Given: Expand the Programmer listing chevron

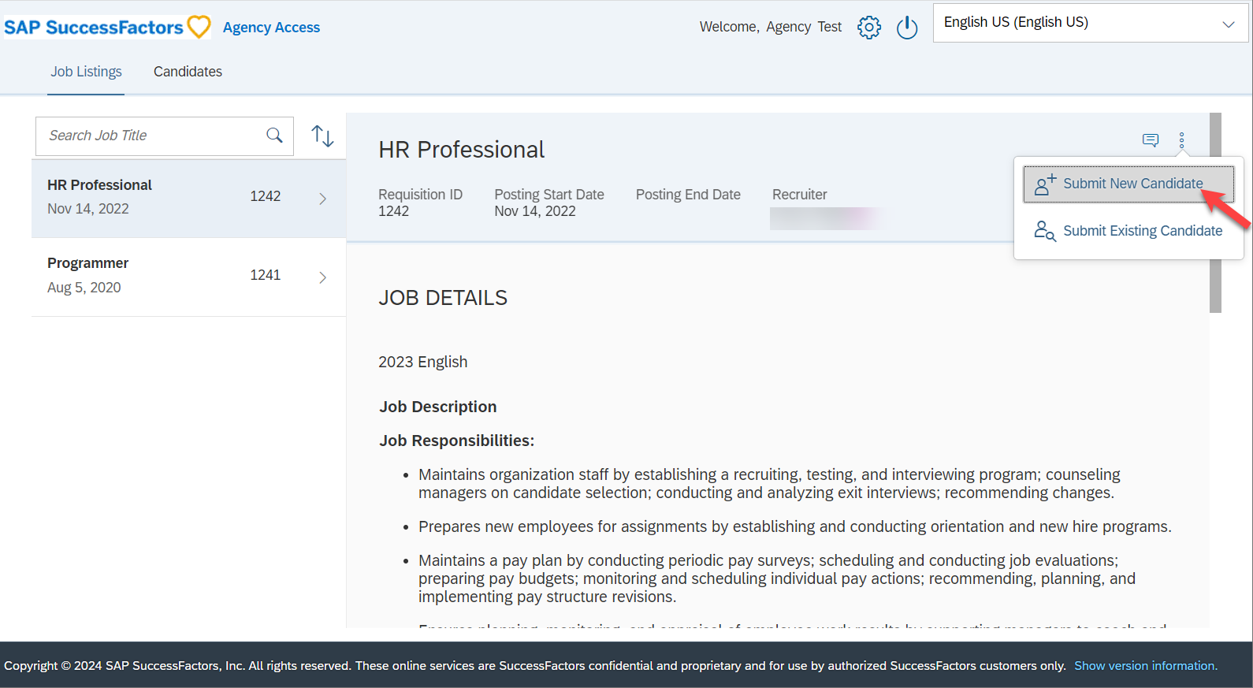Looking at the screenshot, I should pos(322,277).
